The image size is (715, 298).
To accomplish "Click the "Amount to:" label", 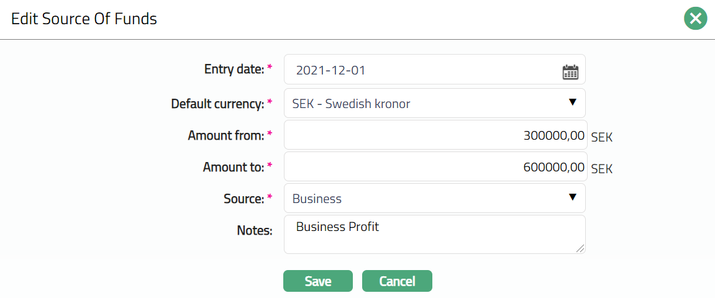I will (234, 167).
